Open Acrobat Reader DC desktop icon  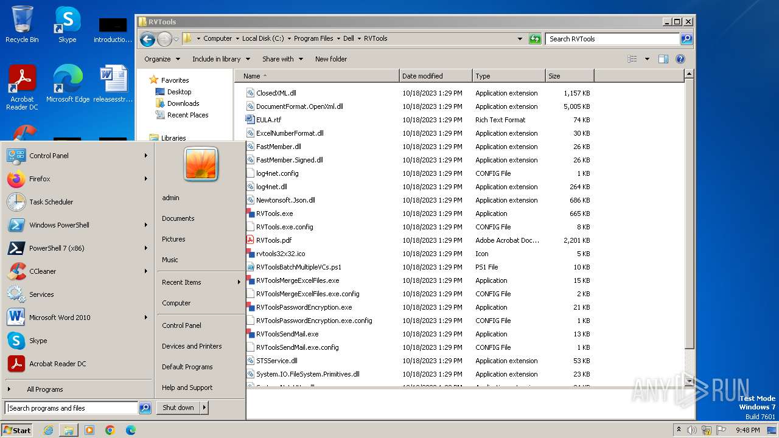coord(22,88)
